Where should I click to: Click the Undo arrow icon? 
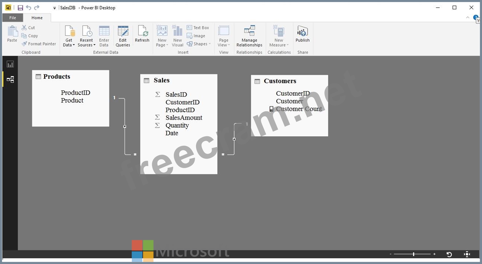(x=29, y=8)
